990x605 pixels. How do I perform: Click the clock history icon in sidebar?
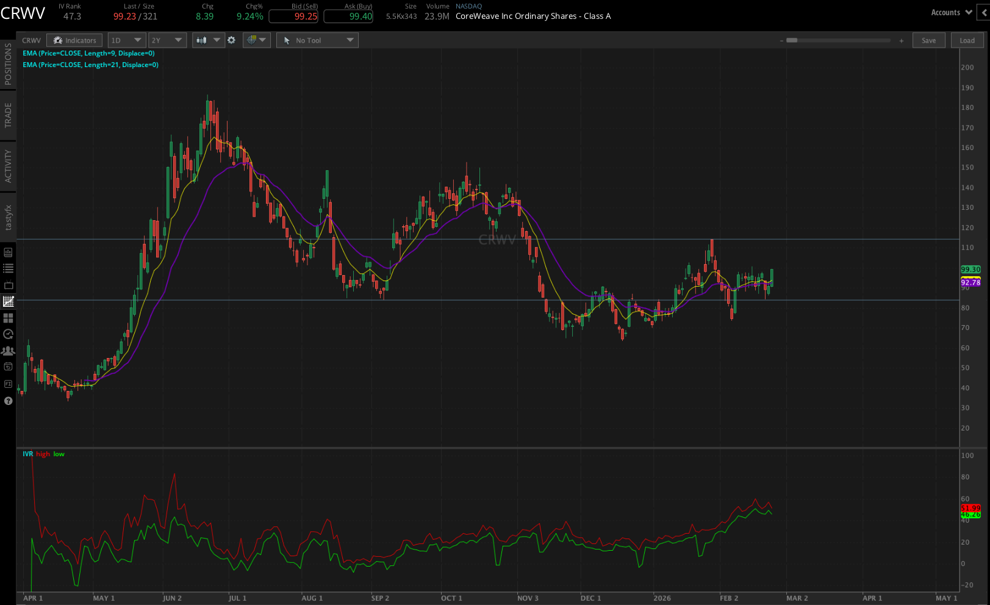(8, 334)
